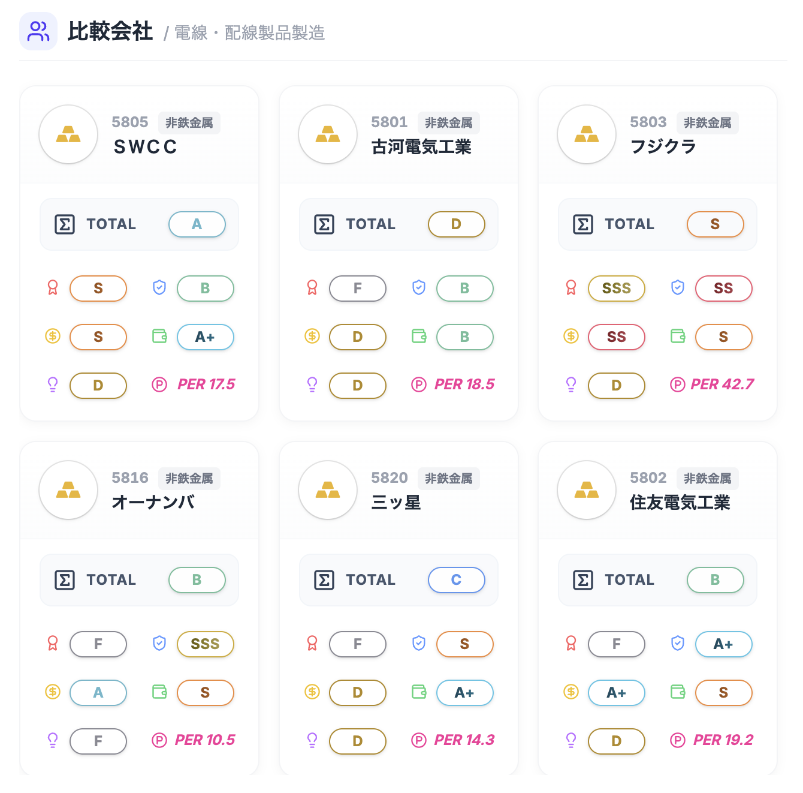Screen dimensions: 803x793
Task: Click the red award ribbon icon on SWCC card
Action: click(53, 288)
